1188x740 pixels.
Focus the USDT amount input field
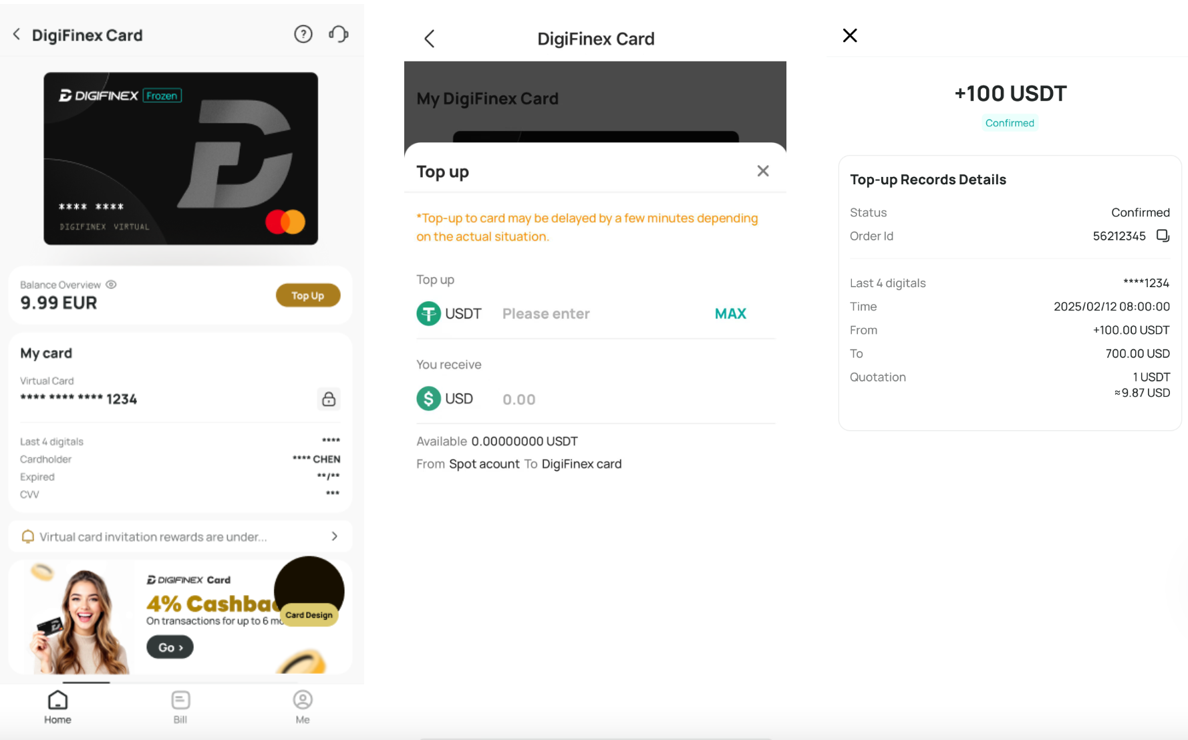[x=601, y=314]
